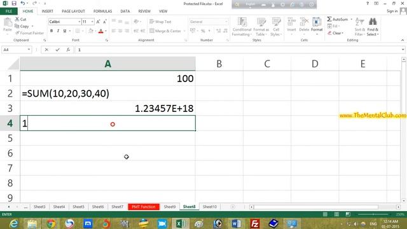Select column B header
This screenshot has width=407, height=229.
[219, 64]
